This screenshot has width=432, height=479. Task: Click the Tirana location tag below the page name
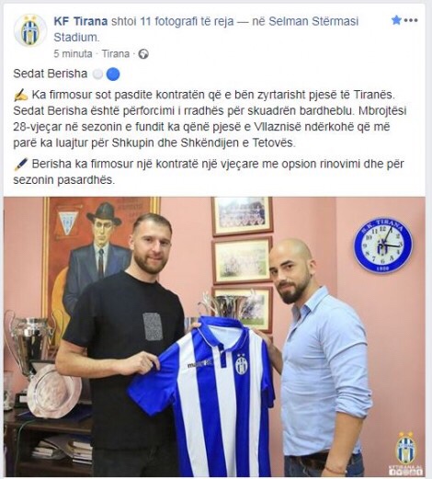point(116,54)
